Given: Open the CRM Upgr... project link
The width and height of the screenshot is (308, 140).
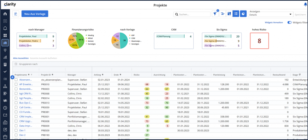Looking at the screenshot, I should click(x=26, y=121).
